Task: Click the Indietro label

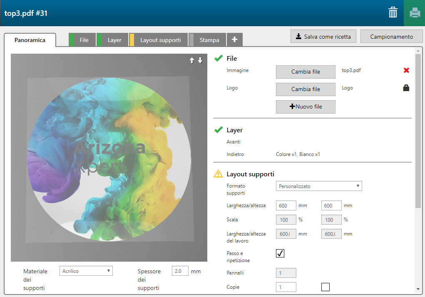Action: coord(235,154)
